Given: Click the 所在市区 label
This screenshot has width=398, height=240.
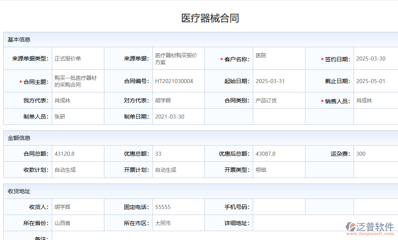Looking at the screenshot, I should coord(136,223).
